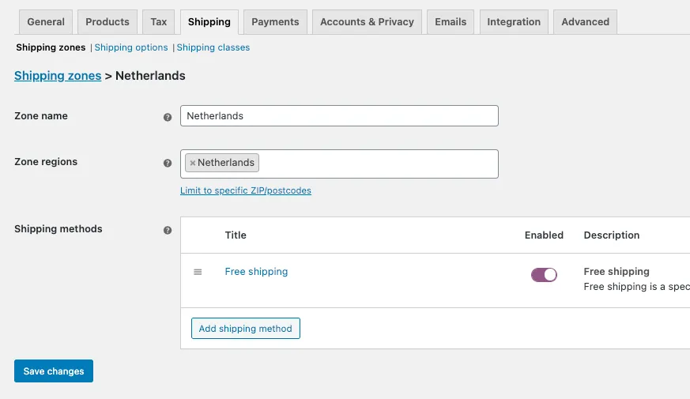
Task: Open the Advanced settings tab
Action: pyautogui.click(x=585, y=22)
